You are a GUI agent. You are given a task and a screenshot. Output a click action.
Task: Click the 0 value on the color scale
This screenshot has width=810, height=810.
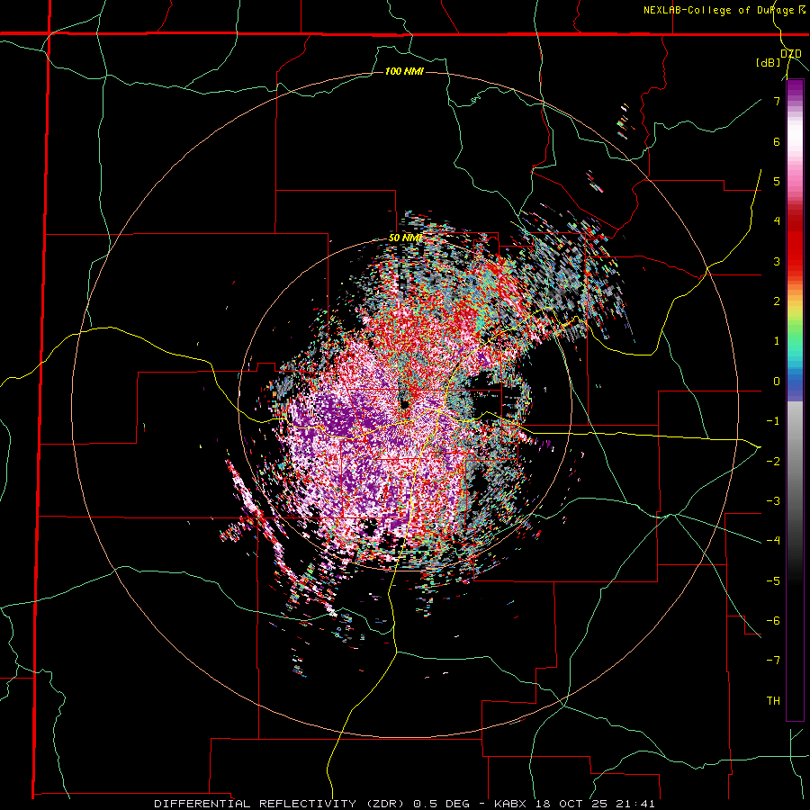pyautogui.click(x=777, y=382)
